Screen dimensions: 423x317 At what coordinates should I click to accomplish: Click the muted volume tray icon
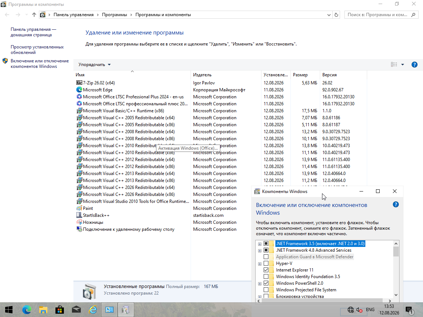(359, 310)
